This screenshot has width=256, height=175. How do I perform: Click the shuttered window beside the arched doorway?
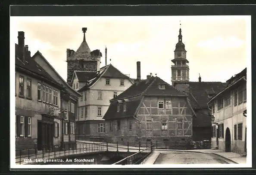coord(238,132)
